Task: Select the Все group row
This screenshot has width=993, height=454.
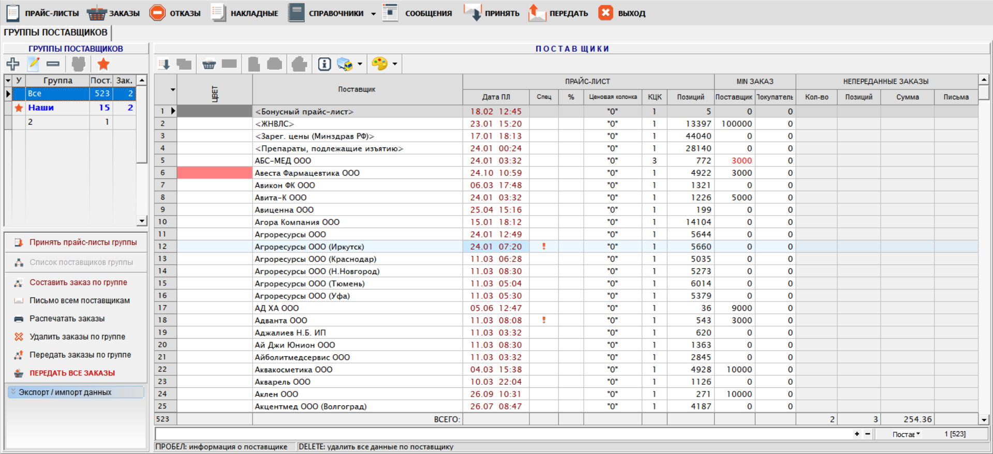Action: [74, 94]
